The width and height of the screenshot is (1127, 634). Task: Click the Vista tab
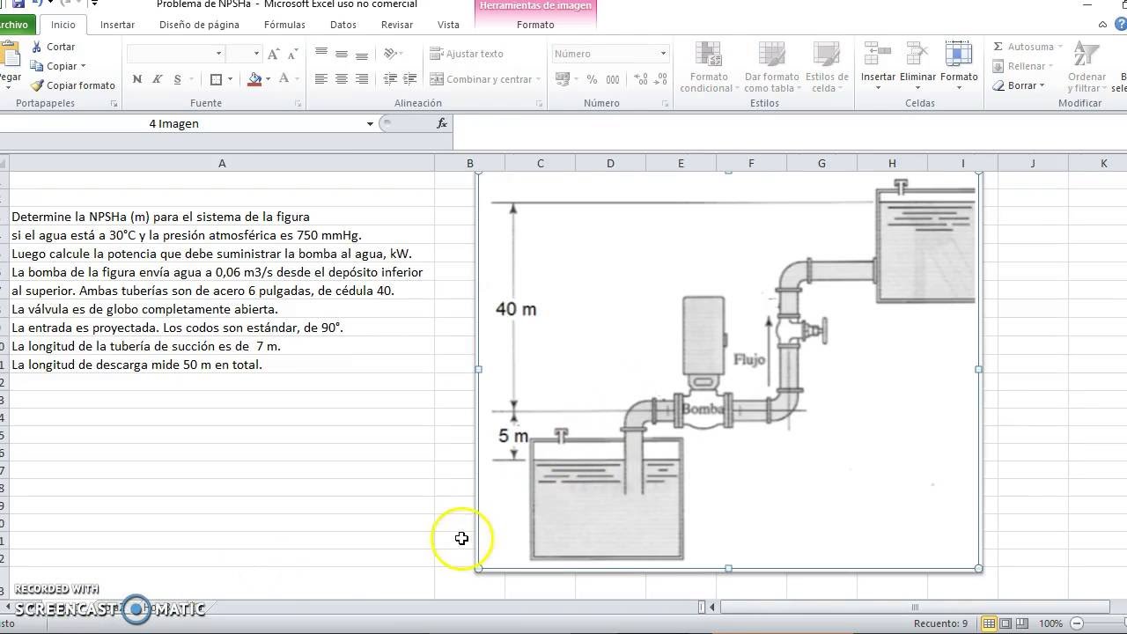(449, 25)
